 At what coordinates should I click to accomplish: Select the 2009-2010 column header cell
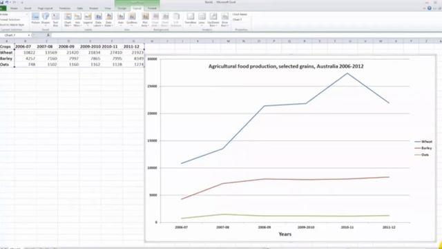tap(90, 46)
